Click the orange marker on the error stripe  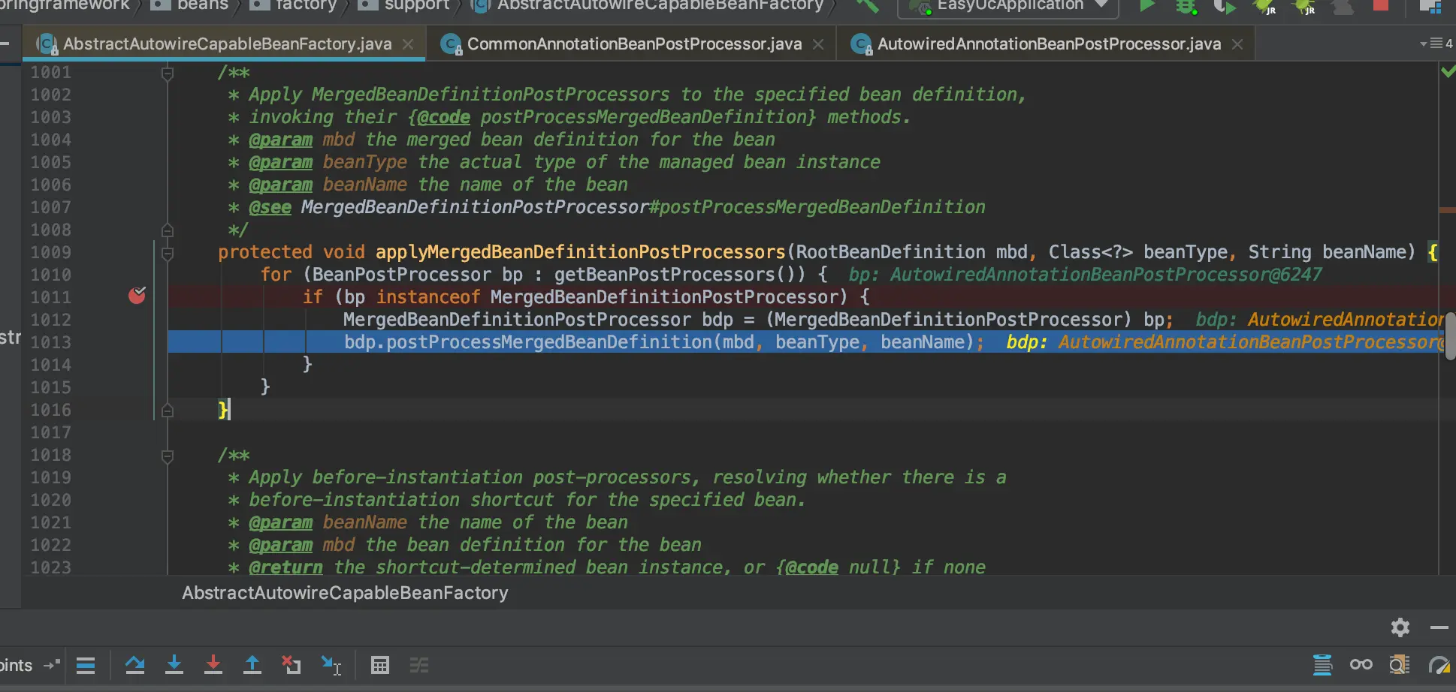(1448, 210)
